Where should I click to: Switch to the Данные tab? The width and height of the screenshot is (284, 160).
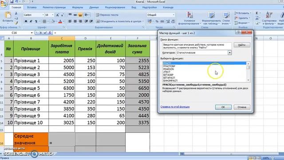coord(94,8)
